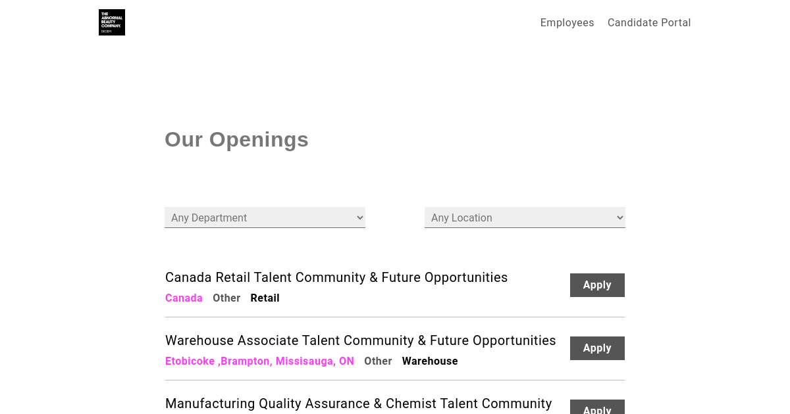
Task: Click the Any Location dropdown arrow
Action: (x=619, y=218)
